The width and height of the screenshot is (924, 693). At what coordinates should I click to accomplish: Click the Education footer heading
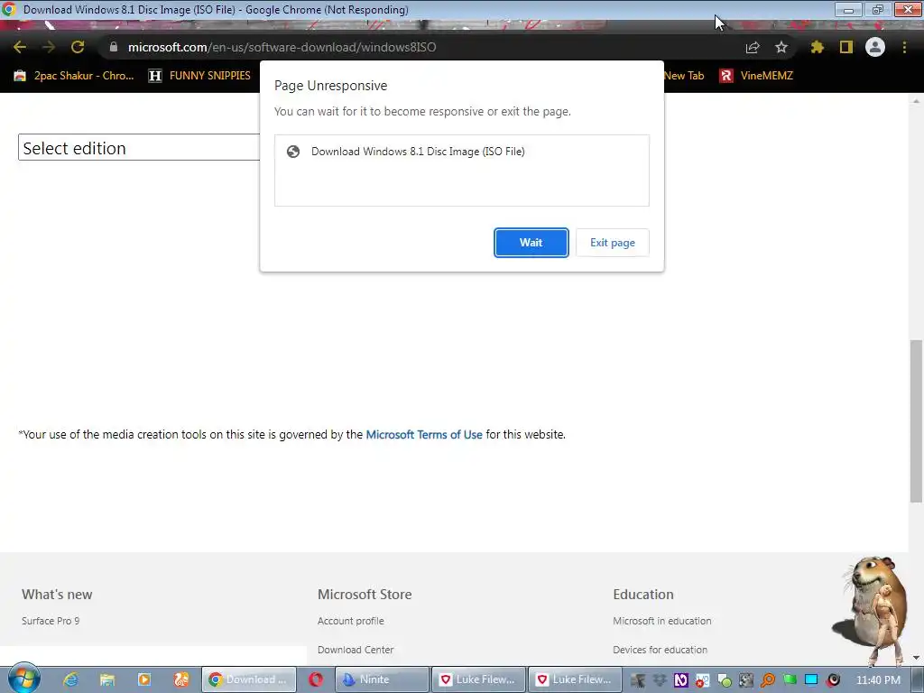(x=642, y=594)
